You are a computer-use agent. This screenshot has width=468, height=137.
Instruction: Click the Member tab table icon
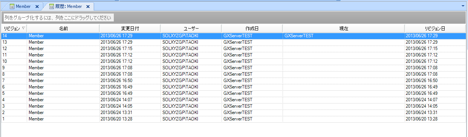click(x=12, y=6)
